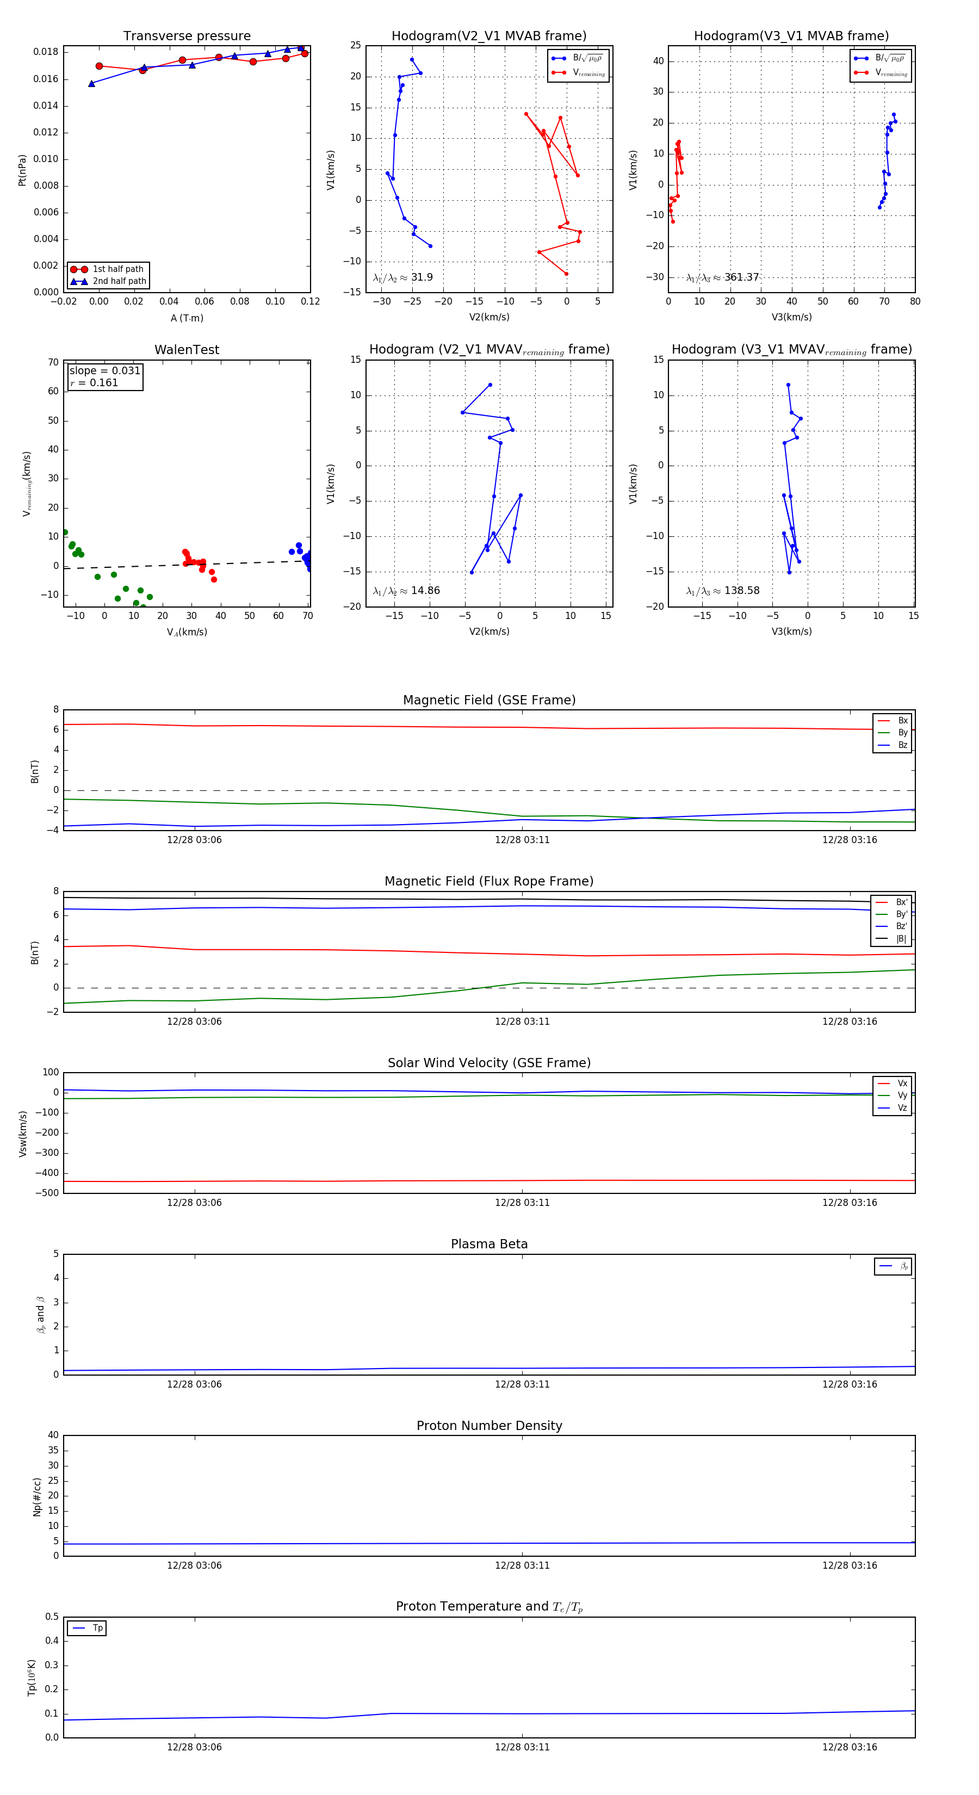Click the "WalenTest" plot title

click(x=187, y=350)
